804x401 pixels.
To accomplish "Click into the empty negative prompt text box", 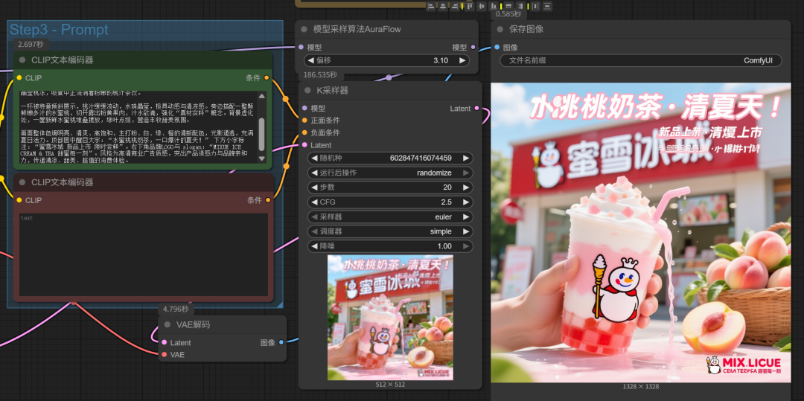I will pos(143,254).
